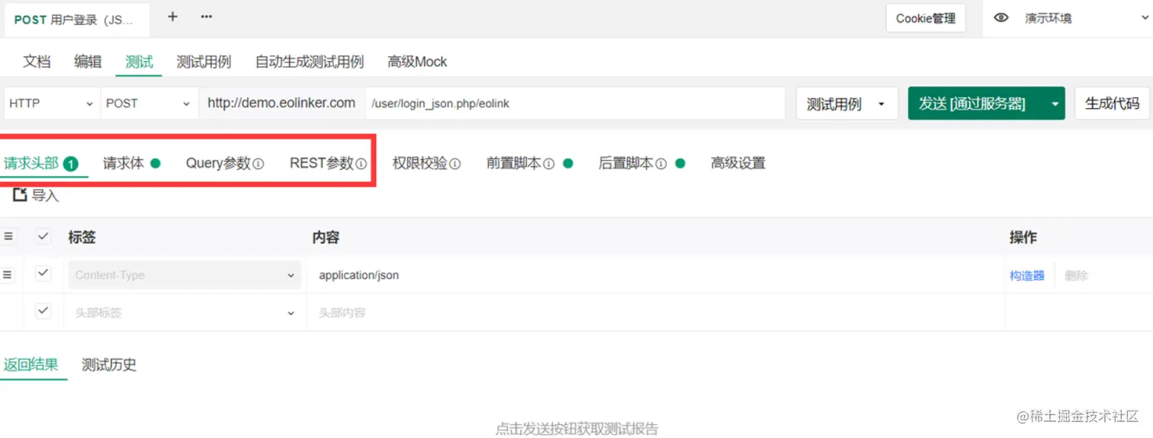Click the URL path input field
Screen dimensions: 1153x438
(575, 104)
